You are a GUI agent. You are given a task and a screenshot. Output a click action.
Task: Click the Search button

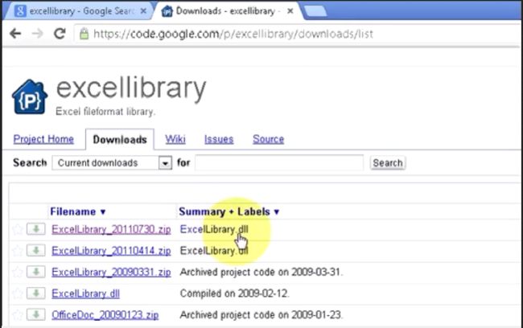tap(388, 163)
